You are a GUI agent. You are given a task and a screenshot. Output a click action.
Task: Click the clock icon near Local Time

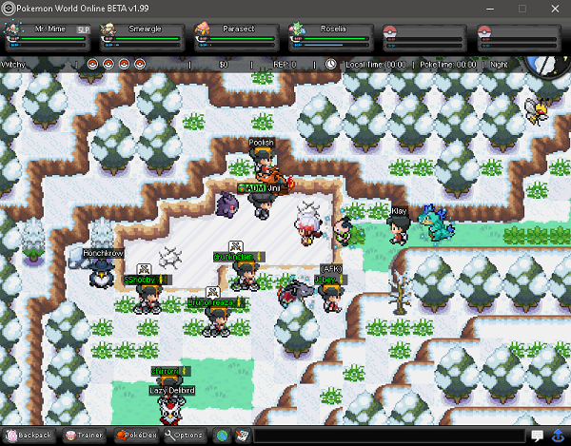click(330, 65)
